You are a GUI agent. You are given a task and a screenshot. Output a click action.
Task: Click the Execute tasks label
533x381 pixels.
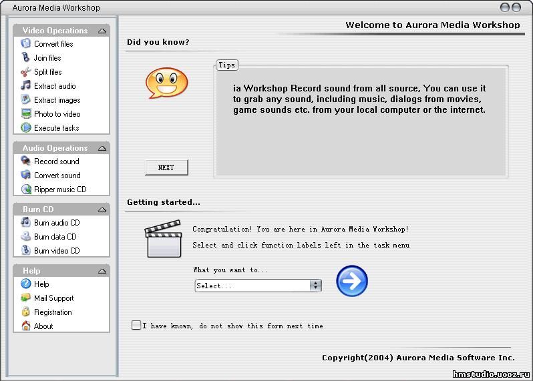[x=56, y=128]
